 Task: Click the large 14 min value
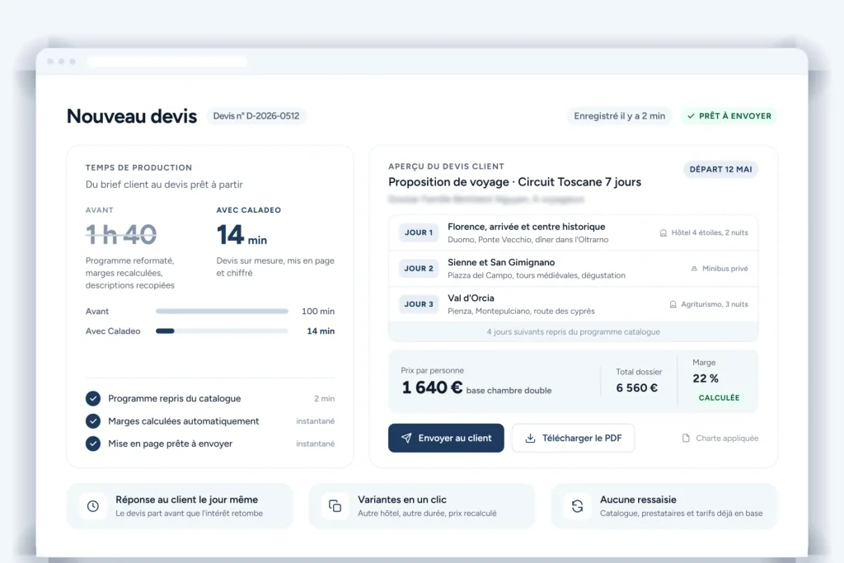click(x=241, y=235)
